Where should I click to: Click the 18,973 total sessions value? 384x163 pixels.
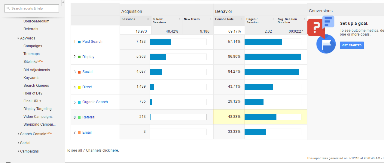[x=142, y=31]
